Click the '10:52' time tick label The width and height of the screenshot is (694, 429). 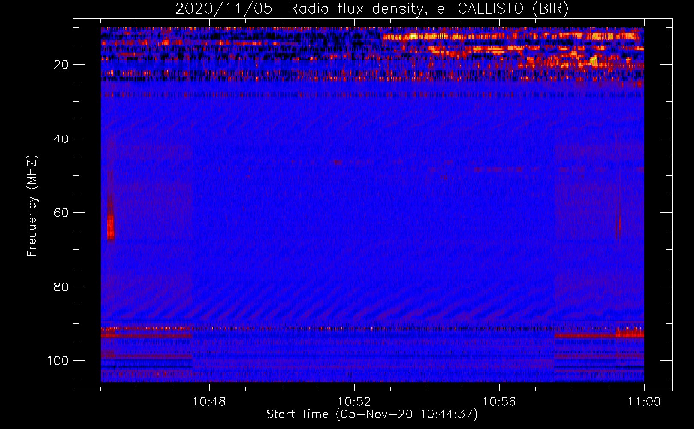pos(354,402)
